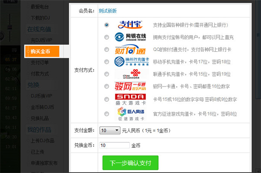Open 付款方式 in the sidebar
Screen dimensions: 261x173
click(40, 74)
